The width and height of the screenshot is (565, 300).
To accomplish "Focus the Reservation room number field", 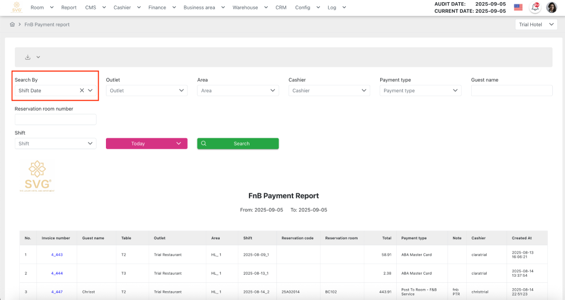I will pos(55,119).
